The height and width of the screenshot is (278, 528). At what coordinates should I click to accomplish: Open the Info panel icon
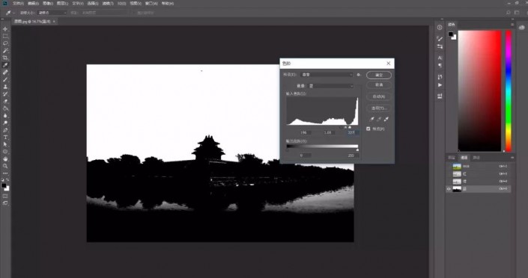440,28
